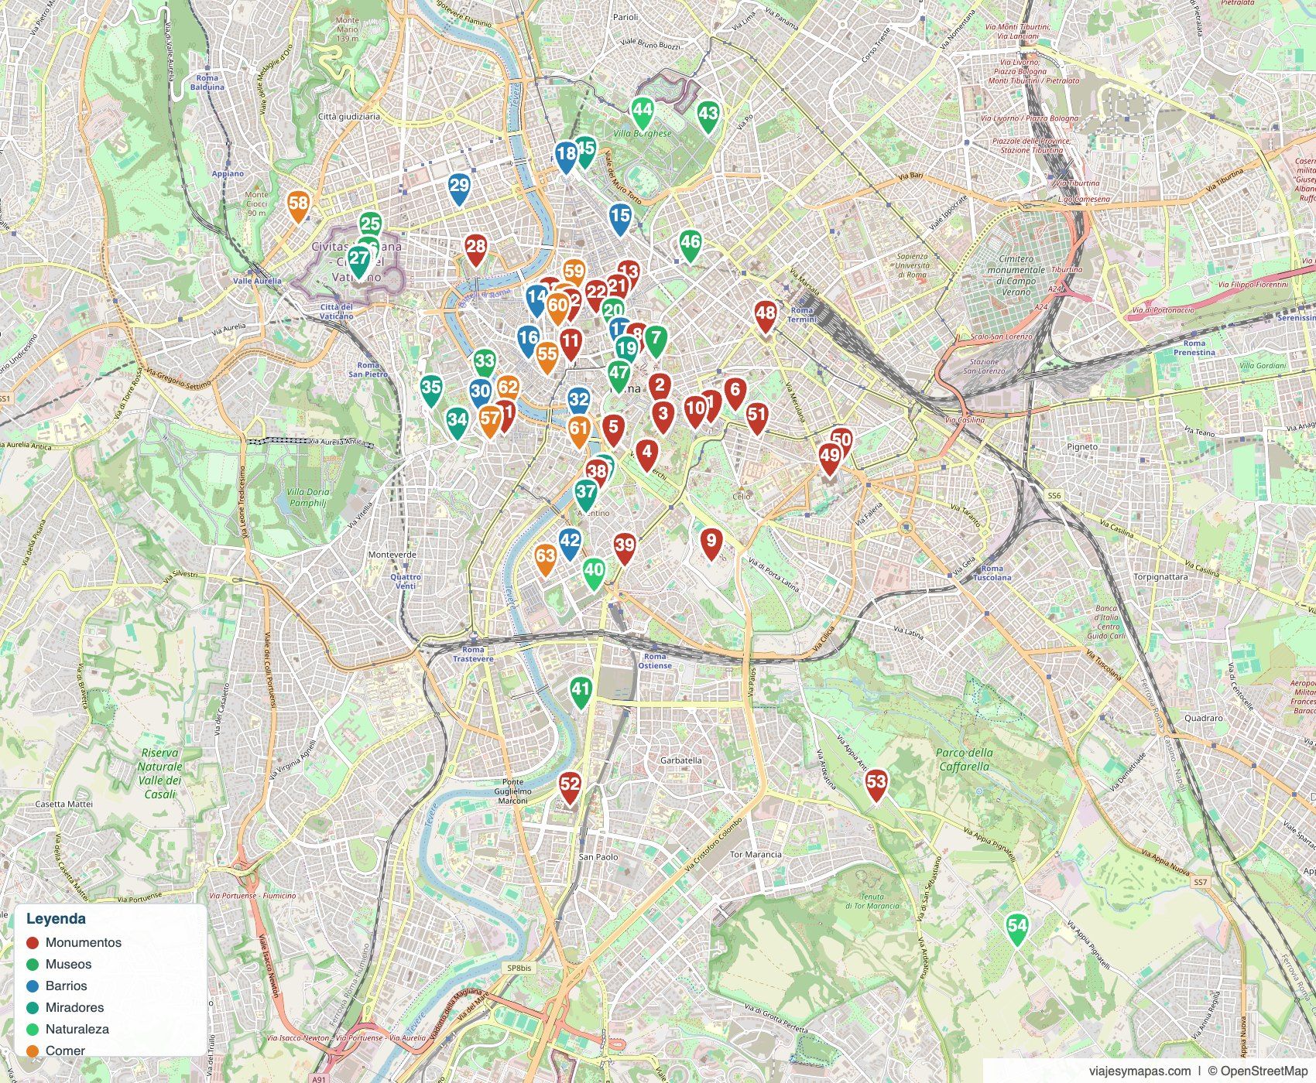Select red marker number 2
This screenshot has width=1316, height=1083.
(660, 386)
